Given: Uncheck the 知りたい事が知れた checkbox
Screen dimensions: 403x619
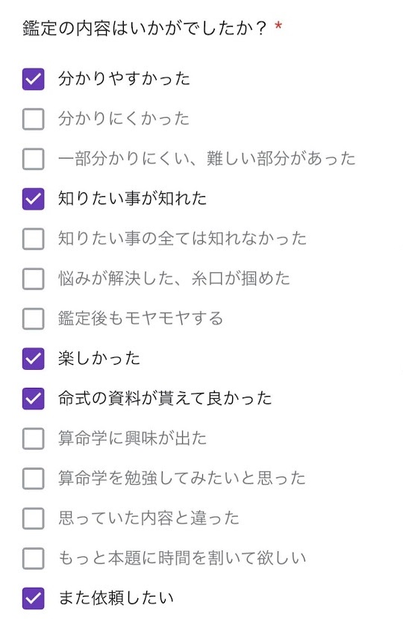Looking at the screenshot, I should pyautogui.click(x=33, y=199).
